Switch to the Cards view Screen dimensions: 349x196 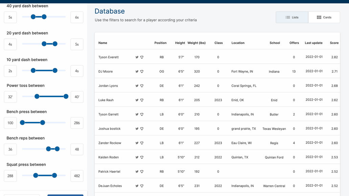324,17
